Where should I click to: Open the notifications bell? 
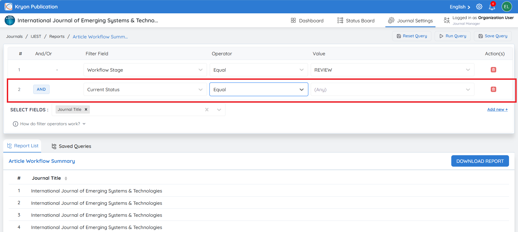point(492,7)
